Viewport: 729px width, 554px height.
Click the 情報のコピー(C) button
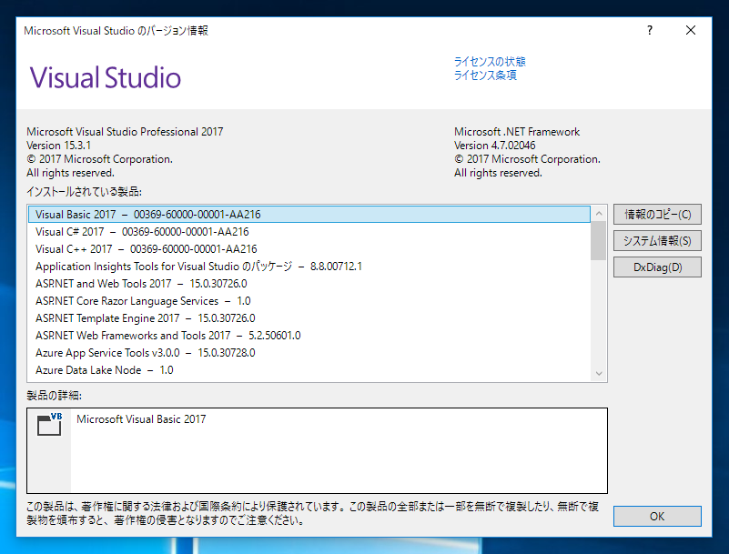coord(657,215)
